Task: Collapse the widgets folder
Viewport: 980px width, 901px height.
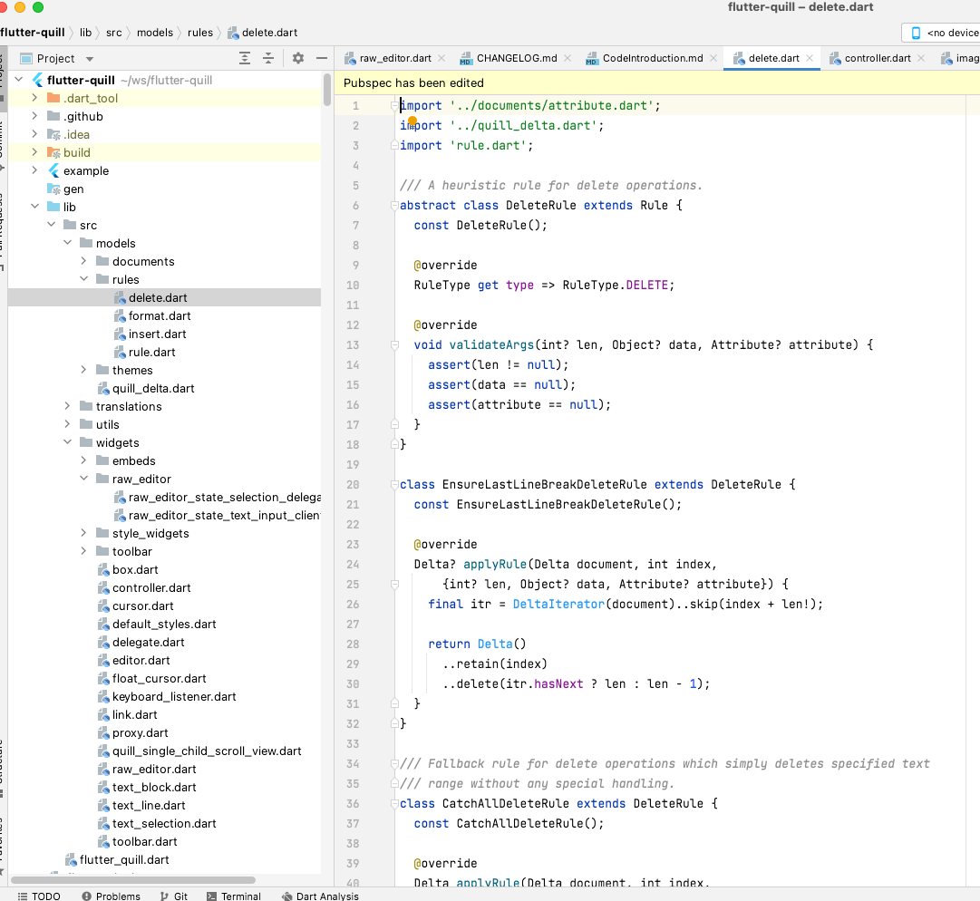Action: tap(67, 441)
